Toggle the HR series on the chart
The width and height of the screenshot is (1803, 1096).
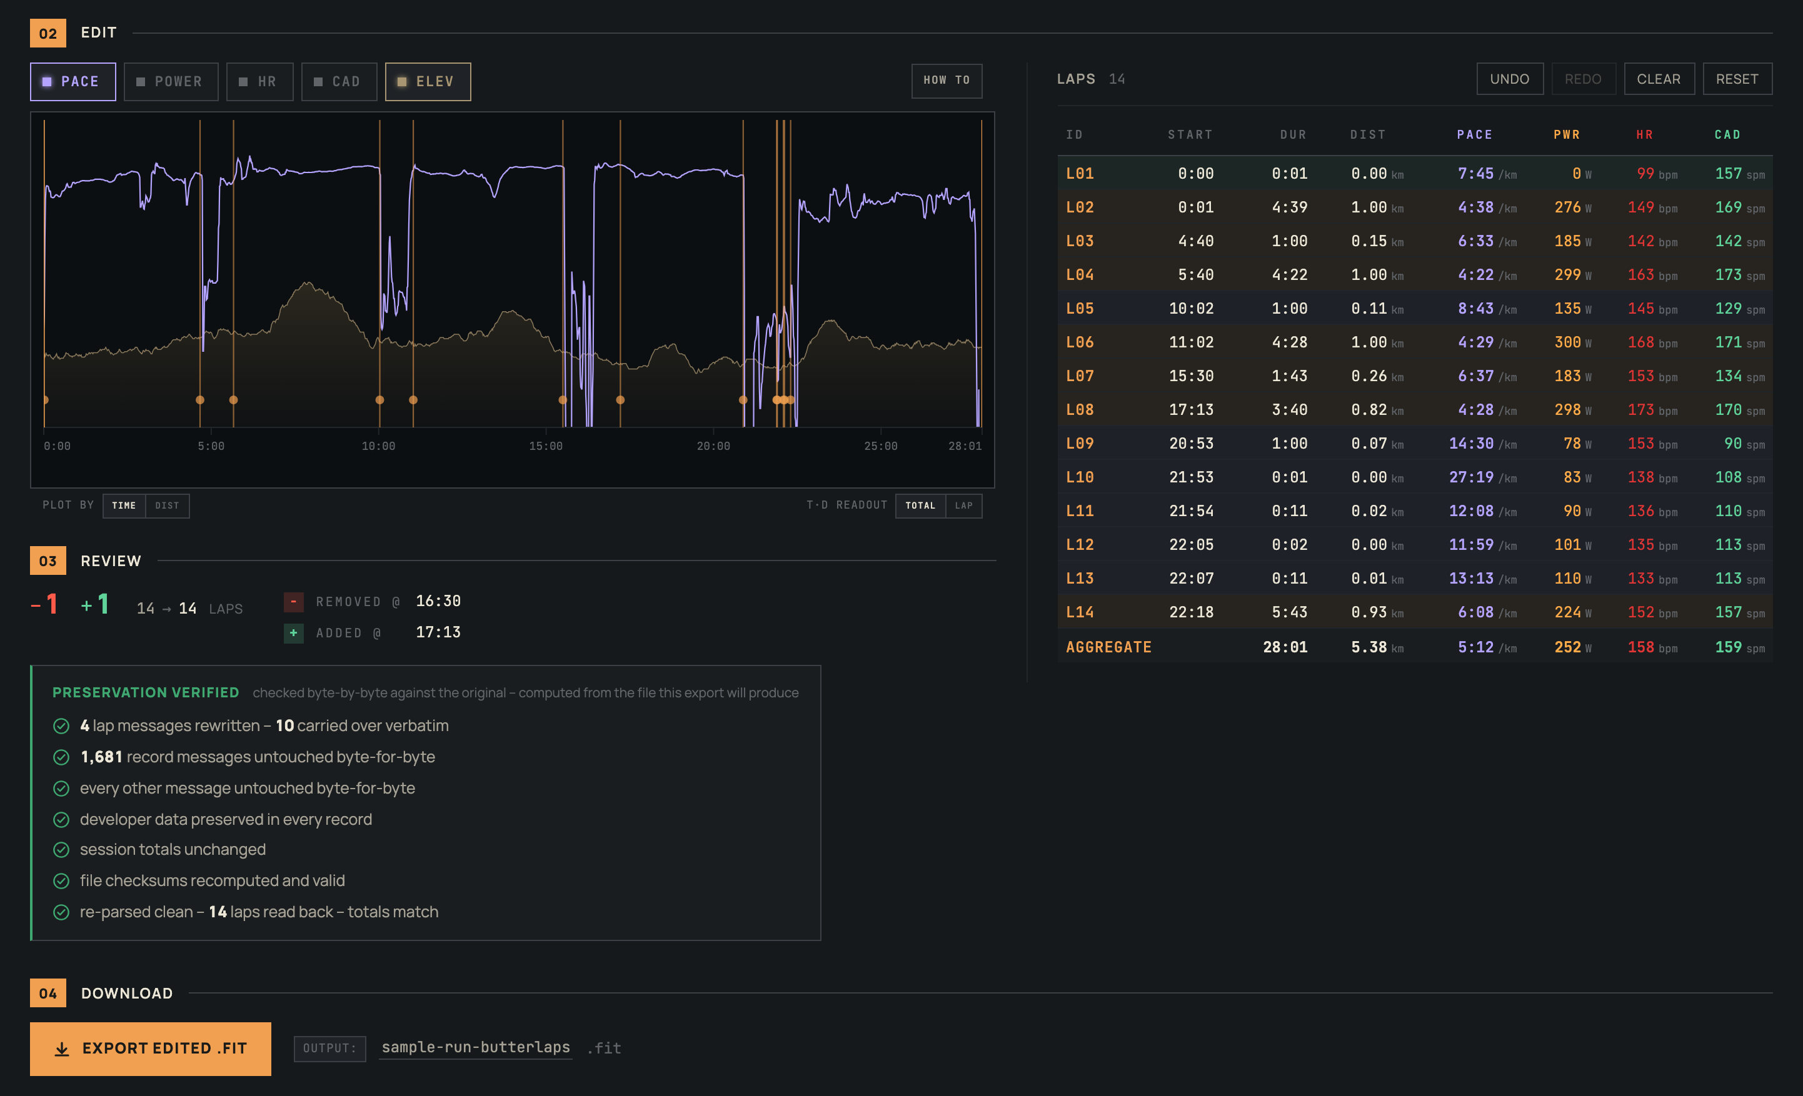tap(259, 81)
